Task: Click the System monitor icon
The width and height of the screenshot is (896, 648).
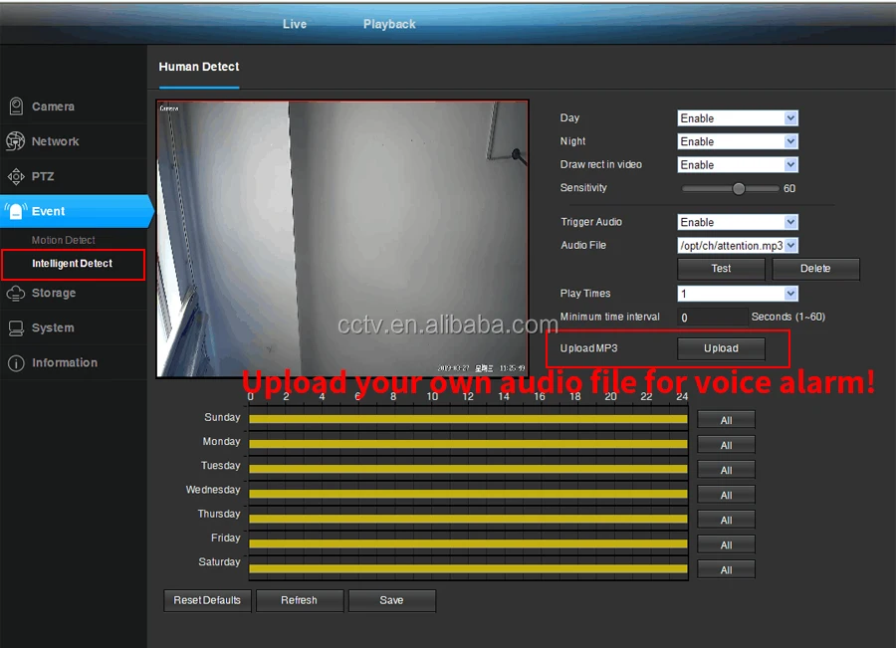Action: 16,327
